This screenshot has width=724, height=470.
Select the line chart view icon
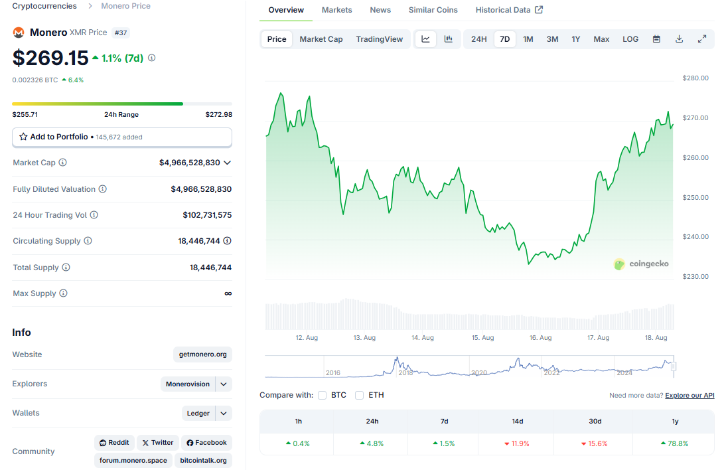point(426,39)
